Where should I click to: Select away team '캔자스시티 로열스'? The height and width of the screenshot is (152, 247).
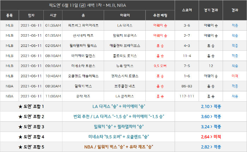(125, 76)
